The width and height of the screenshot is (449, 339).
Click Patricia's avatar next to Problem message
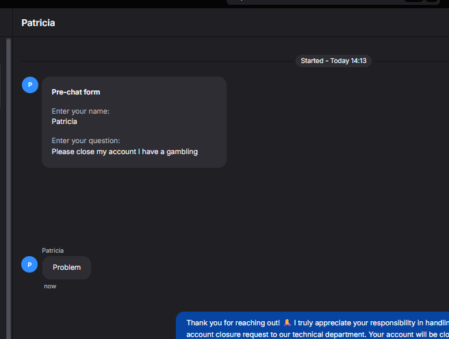click(29, 264)
